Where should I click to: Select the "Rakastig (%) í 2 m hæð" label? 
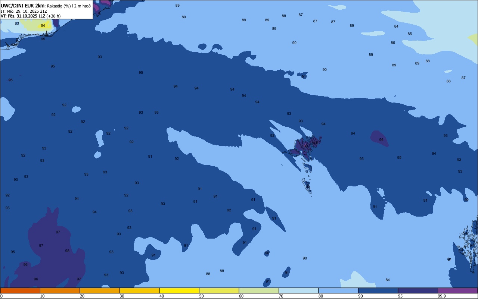(69, 6)
